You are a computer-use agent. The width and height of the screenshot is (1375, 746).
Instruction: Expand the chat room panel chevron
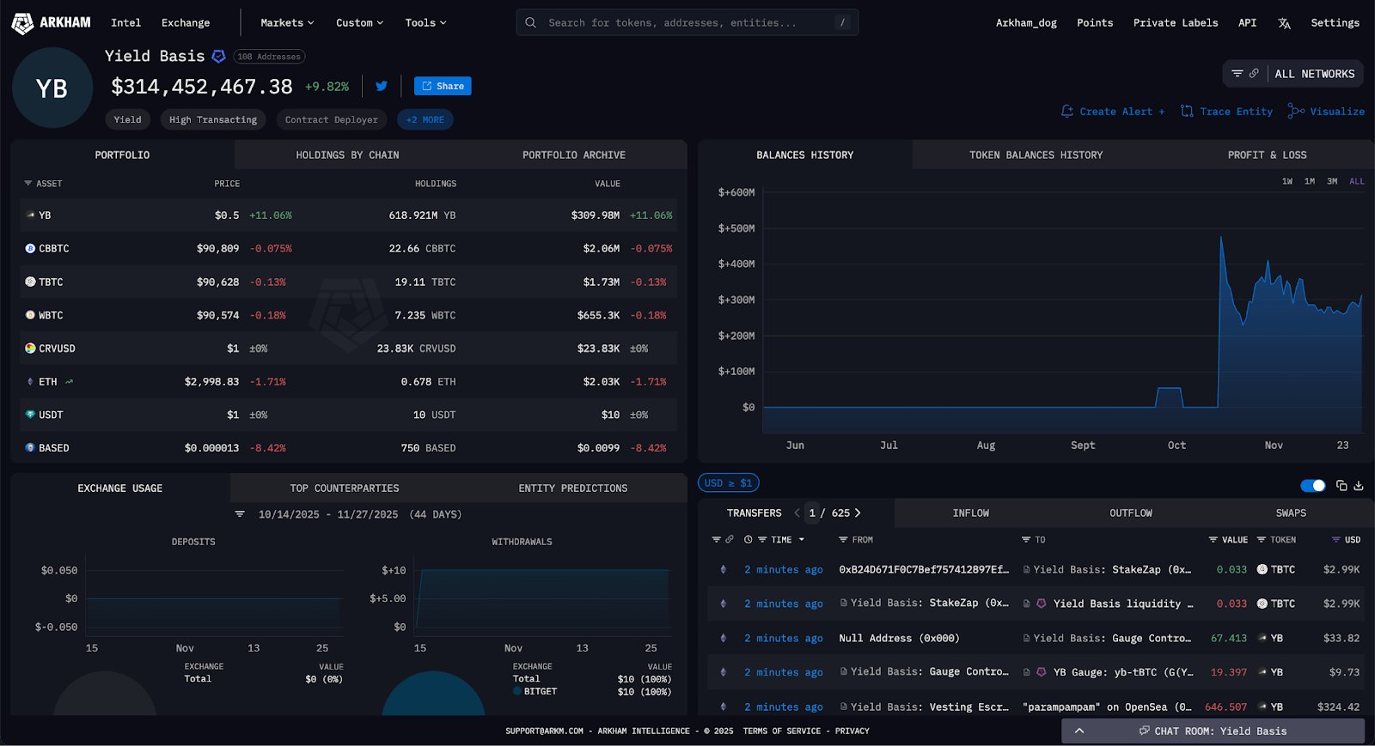coord(1079,731)
